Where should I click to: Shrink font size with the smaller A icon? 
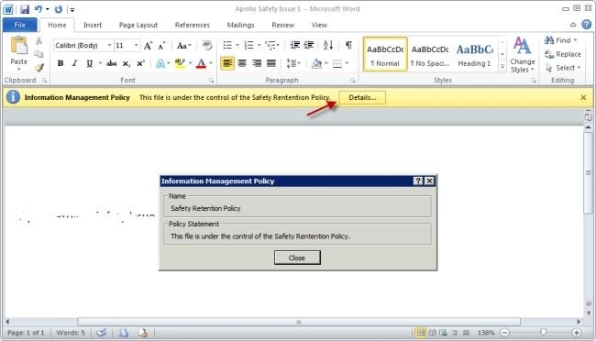(162, 46)
